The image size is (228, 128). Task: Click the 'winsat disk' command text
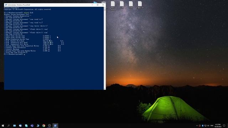coord(28,13)
